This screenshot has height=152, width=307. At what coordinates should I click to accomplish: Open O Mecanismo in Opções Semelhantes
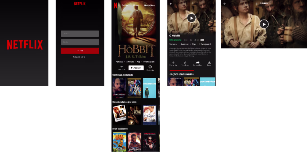(175, 81)
